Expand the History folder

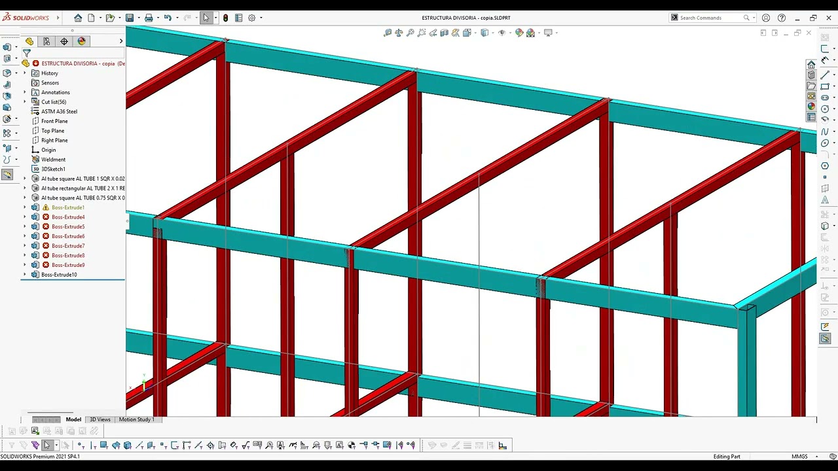pyautogui.click(x=25, y=73)
